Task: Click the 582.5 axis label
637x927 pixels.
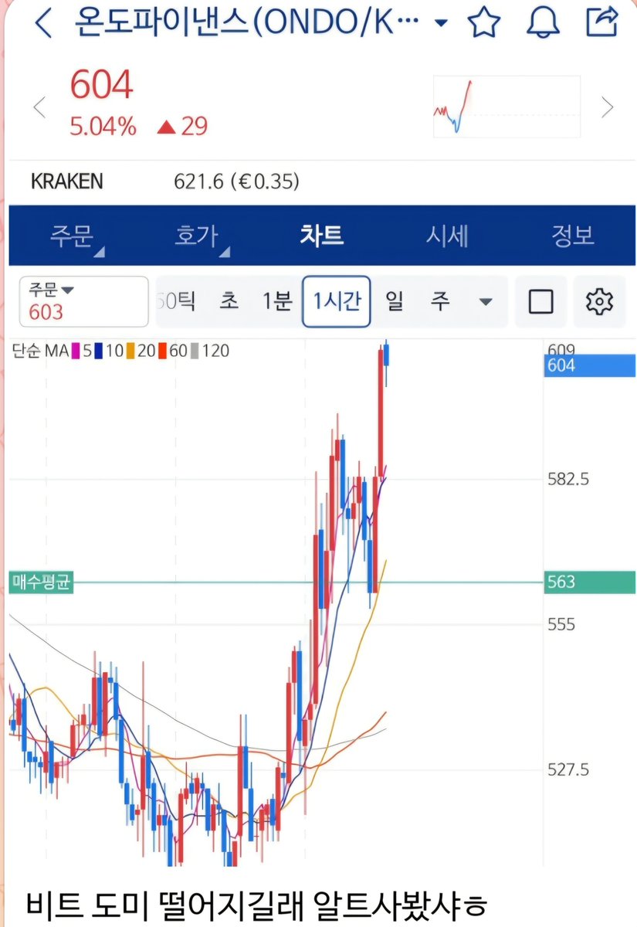Action: 568,479
